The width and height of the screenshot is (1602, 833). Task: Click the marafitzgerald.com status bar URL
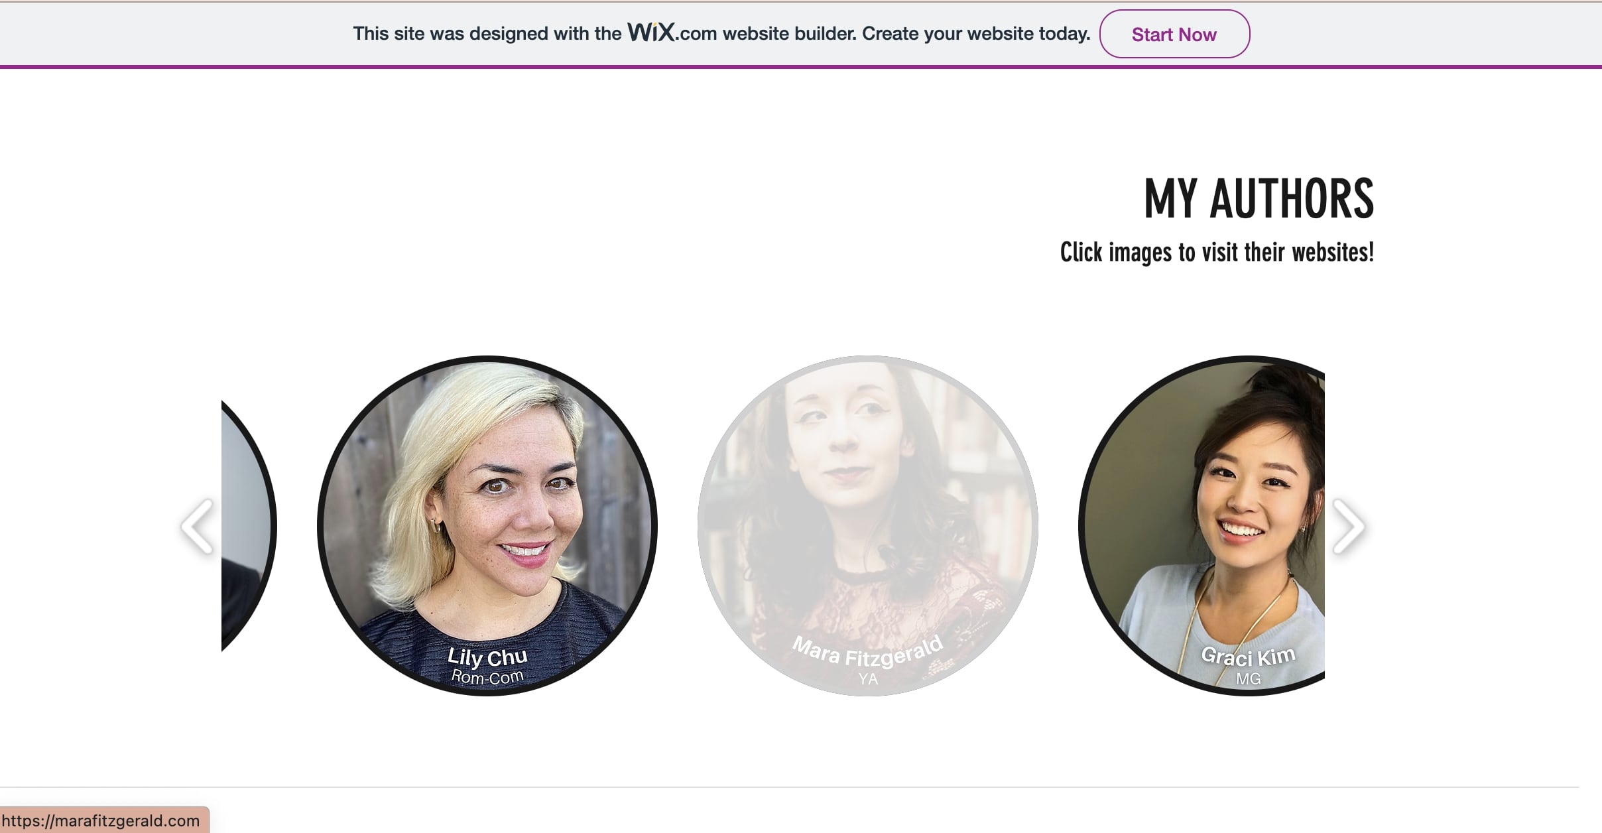click(x=101, y=820)
